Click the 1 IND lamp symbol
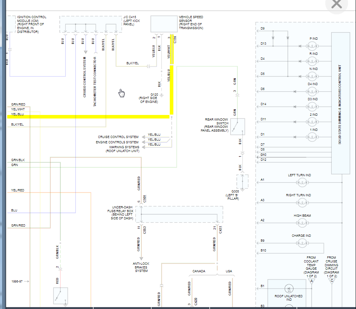This screenshot has width=356, height=309. pos(312,137)
